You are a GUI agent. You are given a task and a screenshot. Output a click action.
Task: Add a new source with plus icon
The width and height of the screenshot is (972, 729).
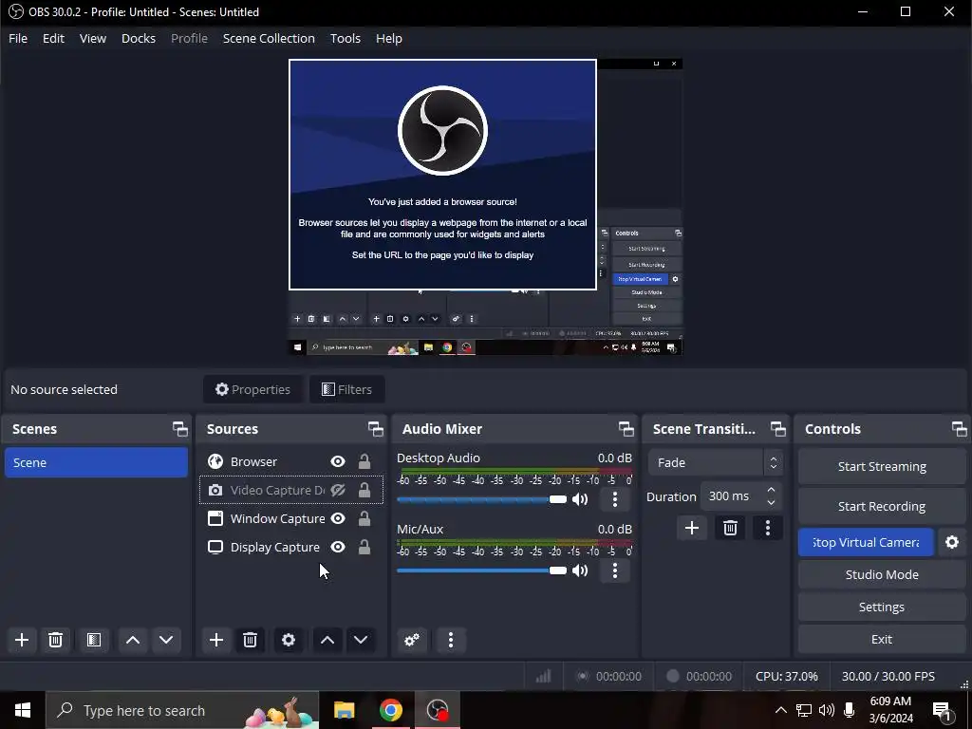coord(216,640)
